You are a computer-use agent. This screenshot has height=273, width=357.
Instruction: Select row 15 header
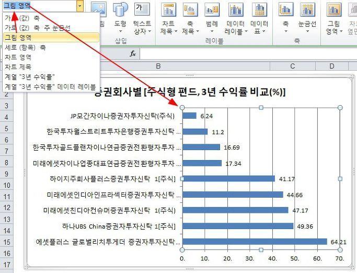[7, 242]
